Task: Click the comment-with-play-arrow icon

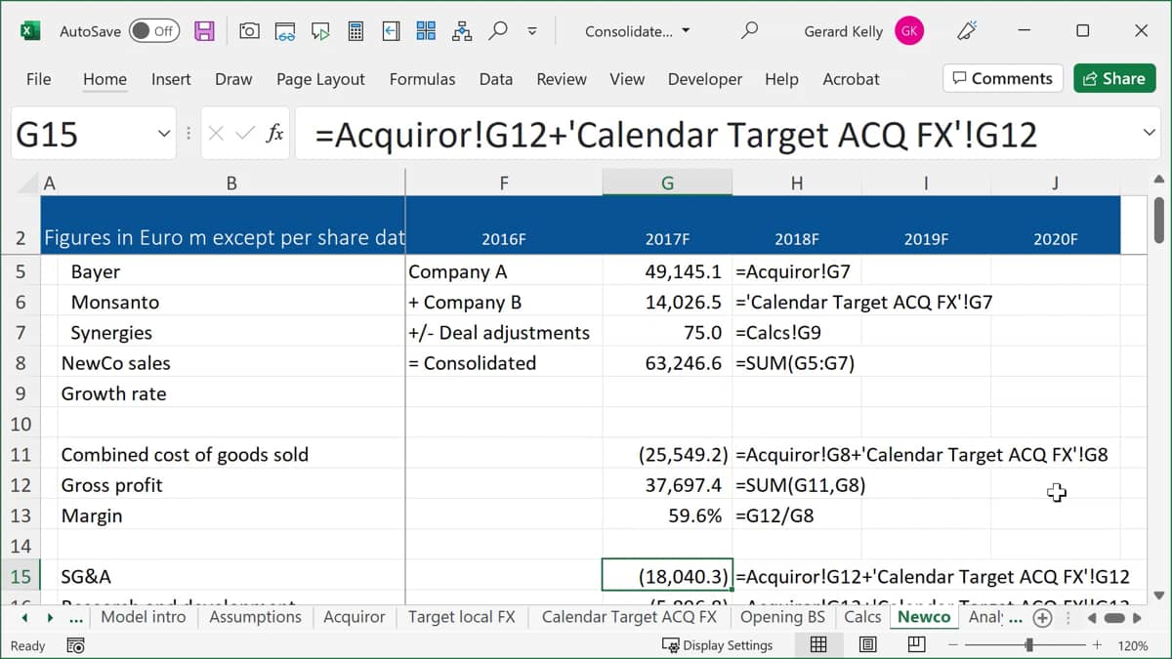Action: [x=320, y=31]
